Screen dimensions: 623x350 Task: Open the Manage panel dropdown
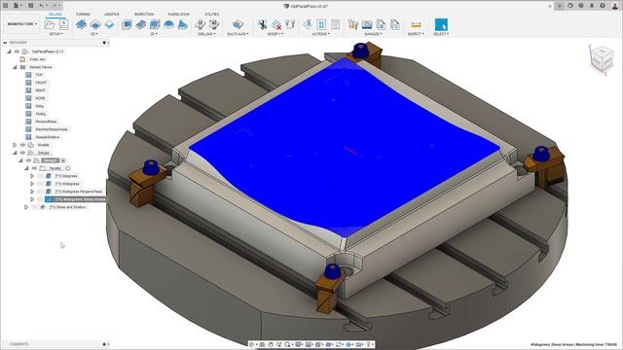point(373,34)
